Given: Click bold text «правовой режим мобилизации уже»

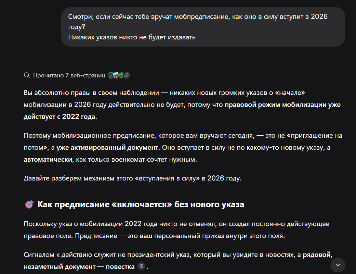Looking at the screenshot, I should [x=282, y=104].
